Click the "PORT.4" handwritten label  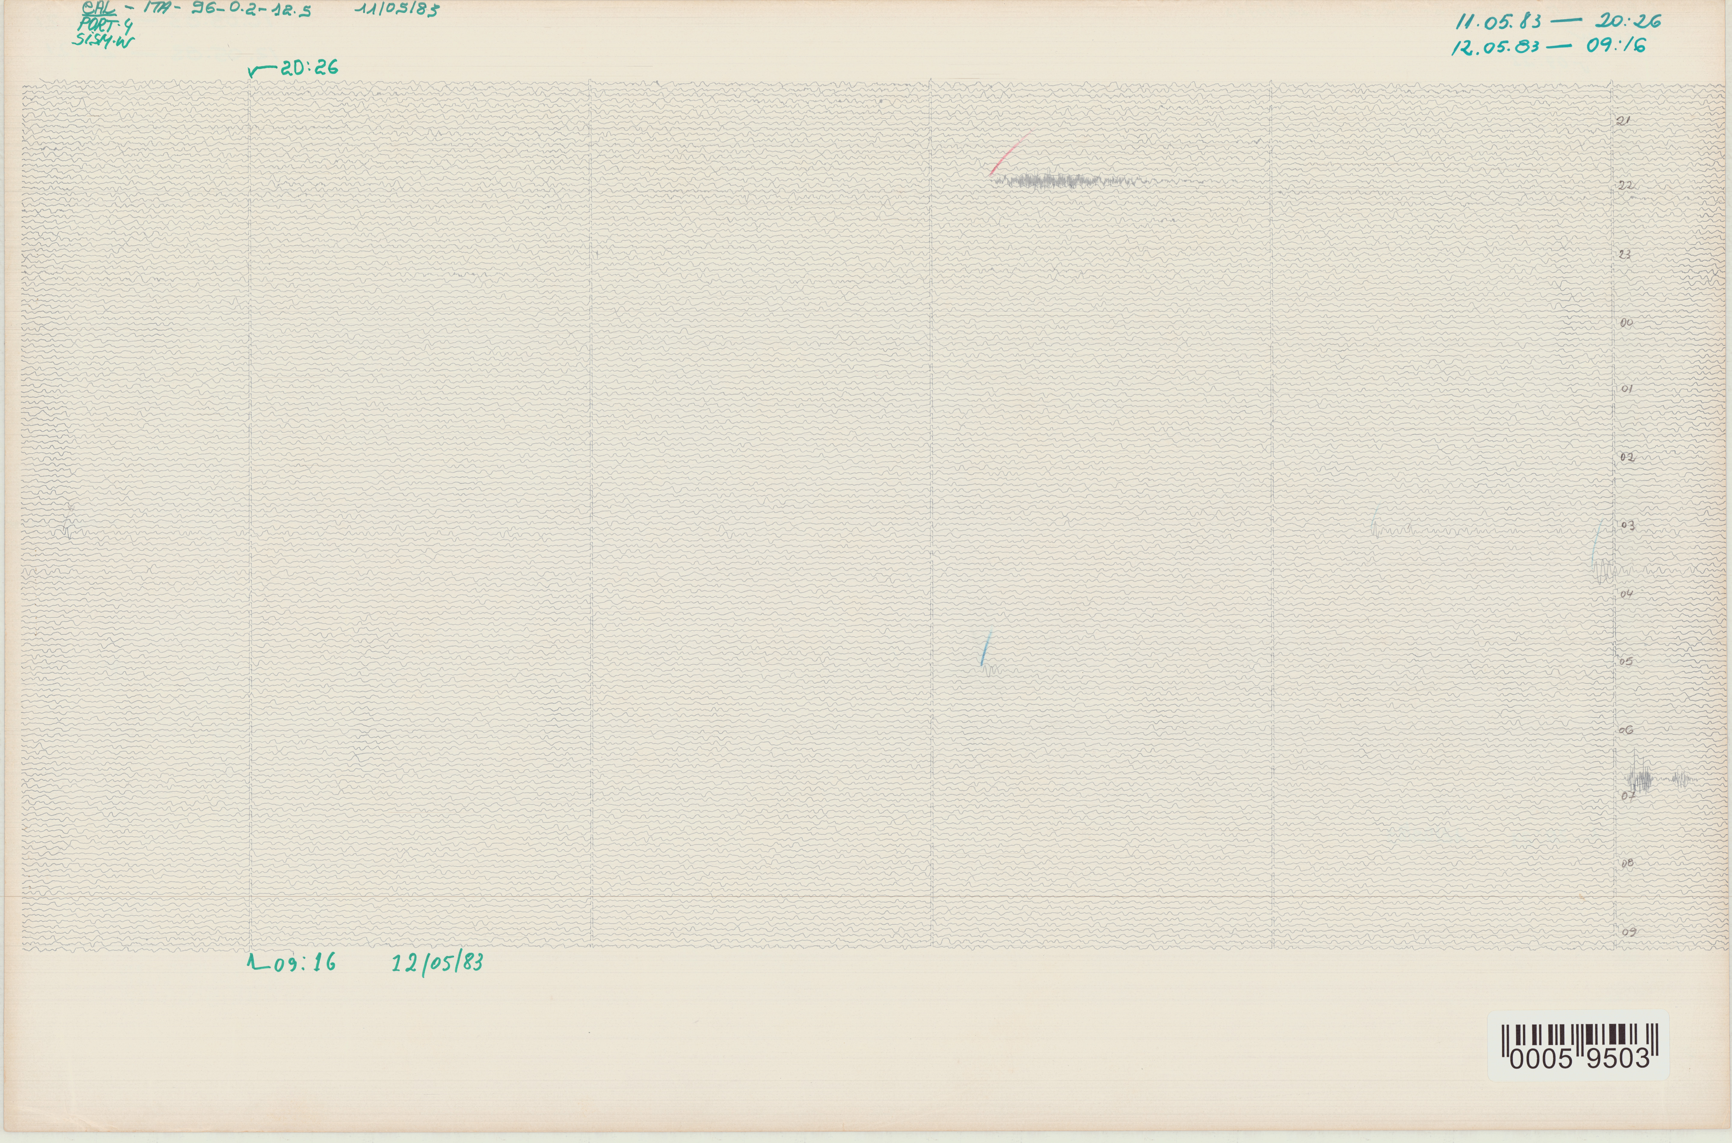click(x=105, y=26)
